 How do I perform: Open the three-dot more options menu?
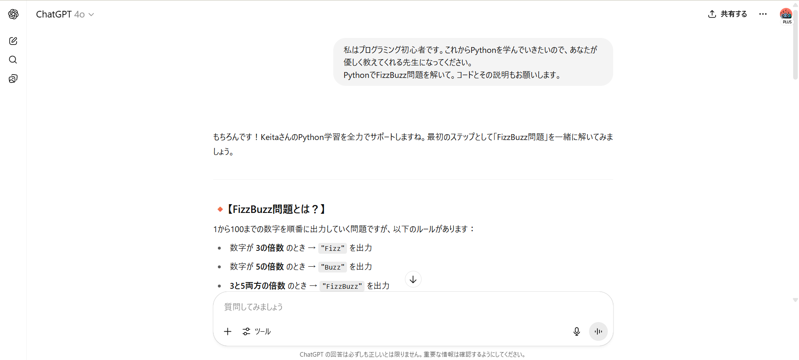[x=763, y=14]
